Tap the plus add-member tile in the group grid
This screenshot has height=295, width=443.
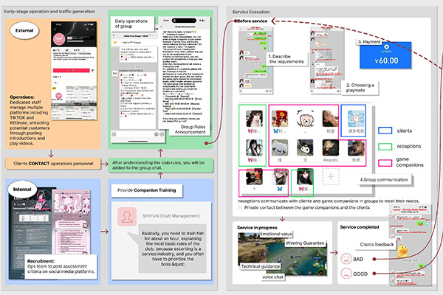click(x=331, y=177)
